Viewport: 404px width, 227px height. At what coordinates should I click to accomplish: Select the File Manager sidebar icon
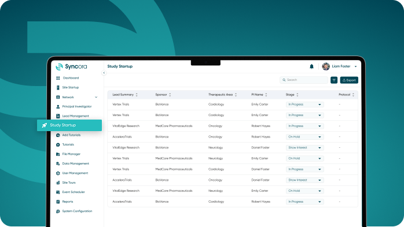click(x=58, y=154)
